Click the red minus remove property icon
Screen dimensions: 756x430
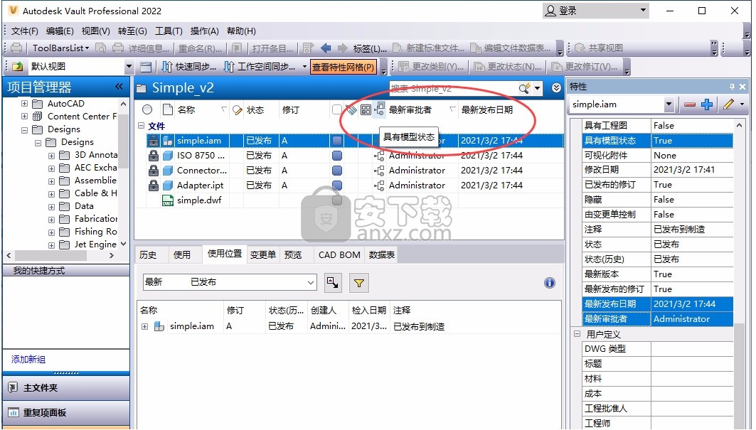(689, 104)
